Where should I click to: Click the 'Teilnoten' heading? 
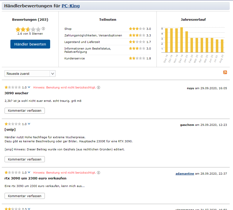point(108,19)
